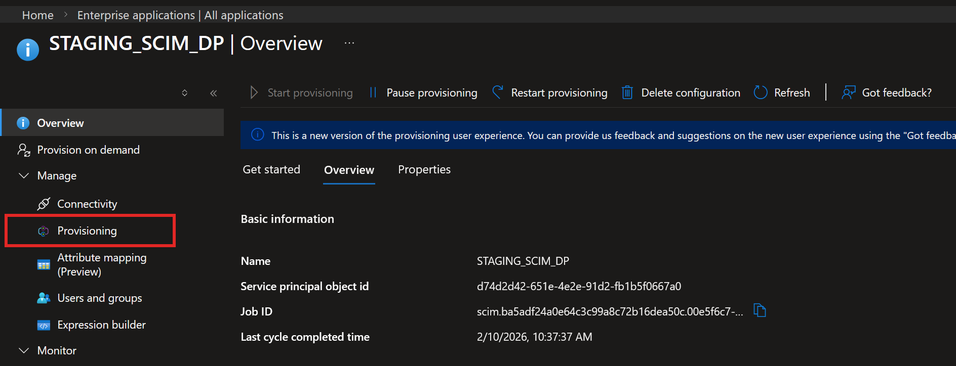Open Provision on demand

(x=88, y=150)
